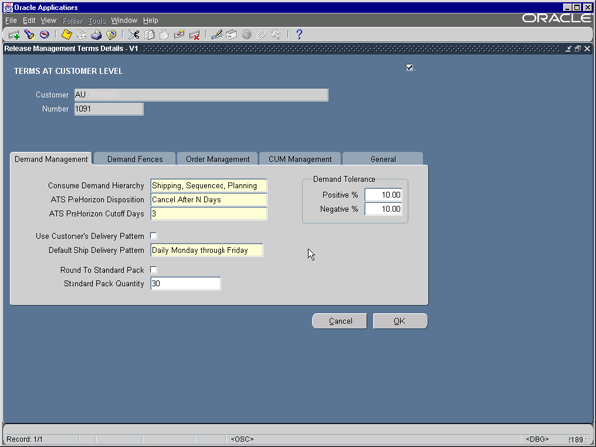The width and height of the screenshot is (596, 447).
Task: Toggle the checkbox beside Terms At Customer Level
Action: 409,67
